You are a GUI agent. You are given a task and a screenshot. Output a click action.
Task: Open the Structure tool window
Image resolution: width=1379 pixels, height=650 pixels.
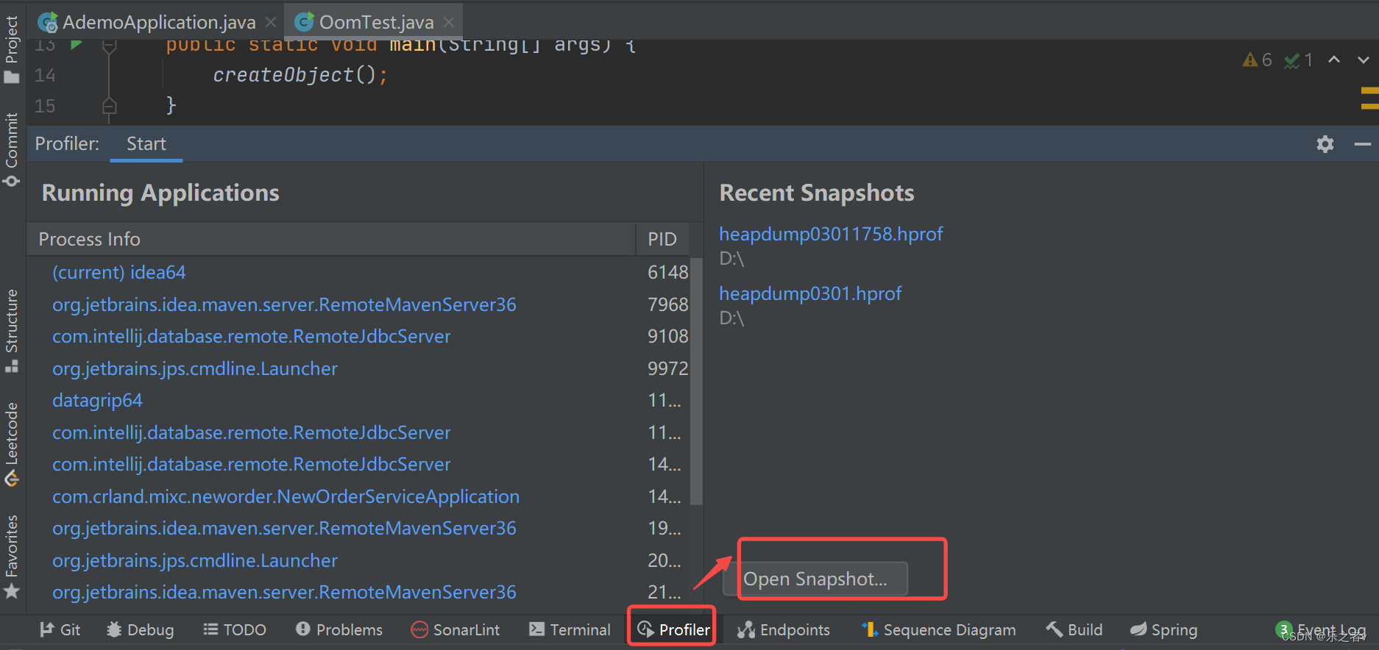click(12, 331)
